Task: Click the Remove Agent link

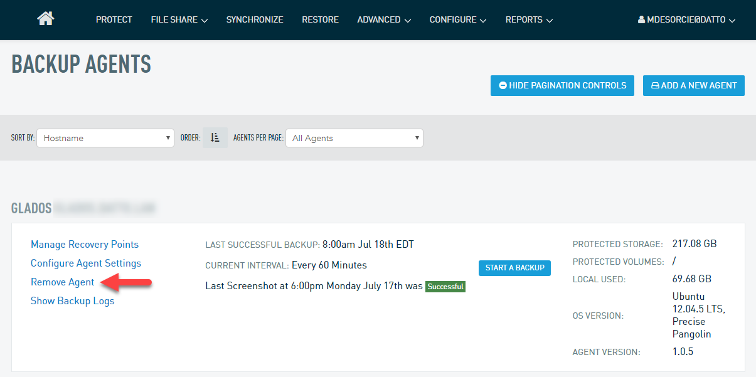Action: point(63,282)
